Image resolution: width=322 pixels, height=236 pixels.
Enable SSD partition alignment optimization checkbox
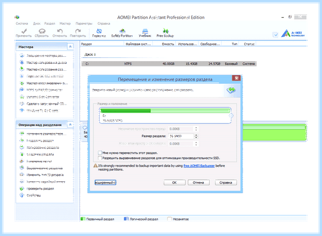[x=100, y=158]
